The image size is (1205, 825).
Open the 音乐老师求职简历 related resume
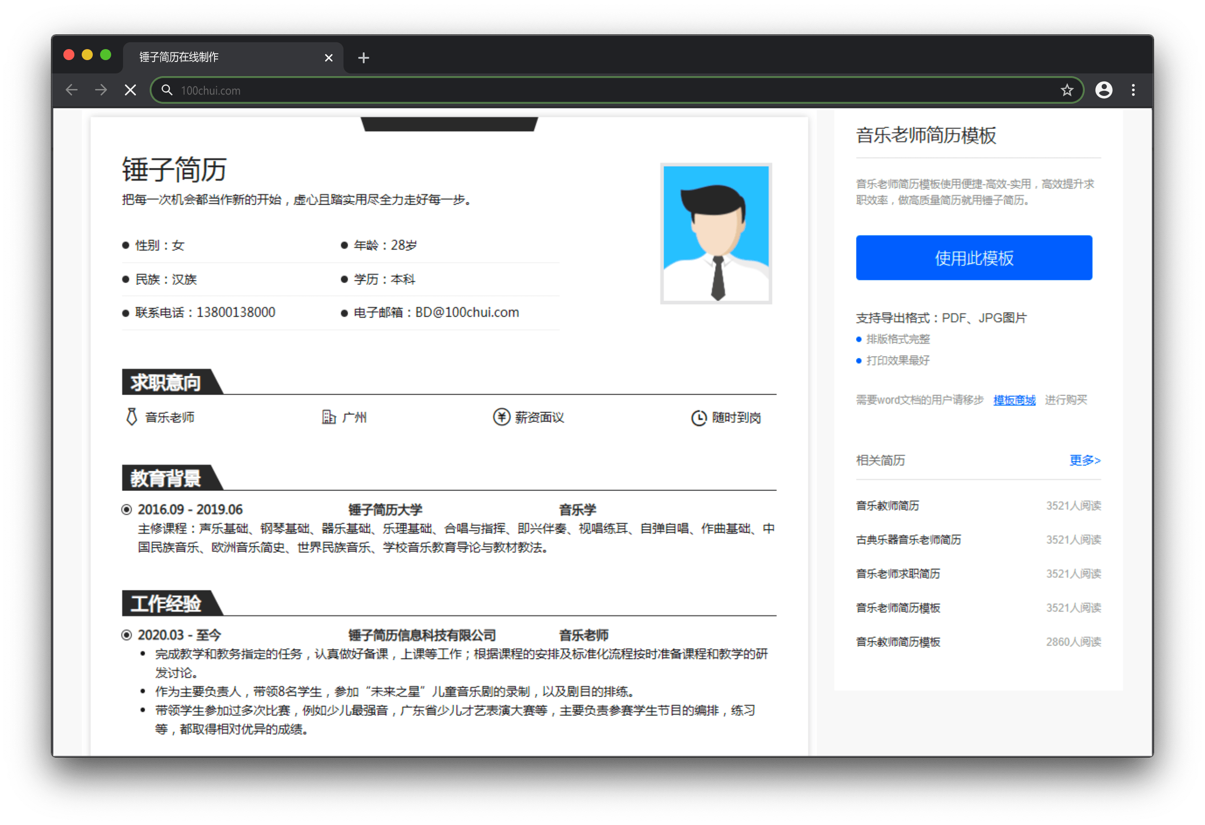pyautogui.click(x=898, y=574)
